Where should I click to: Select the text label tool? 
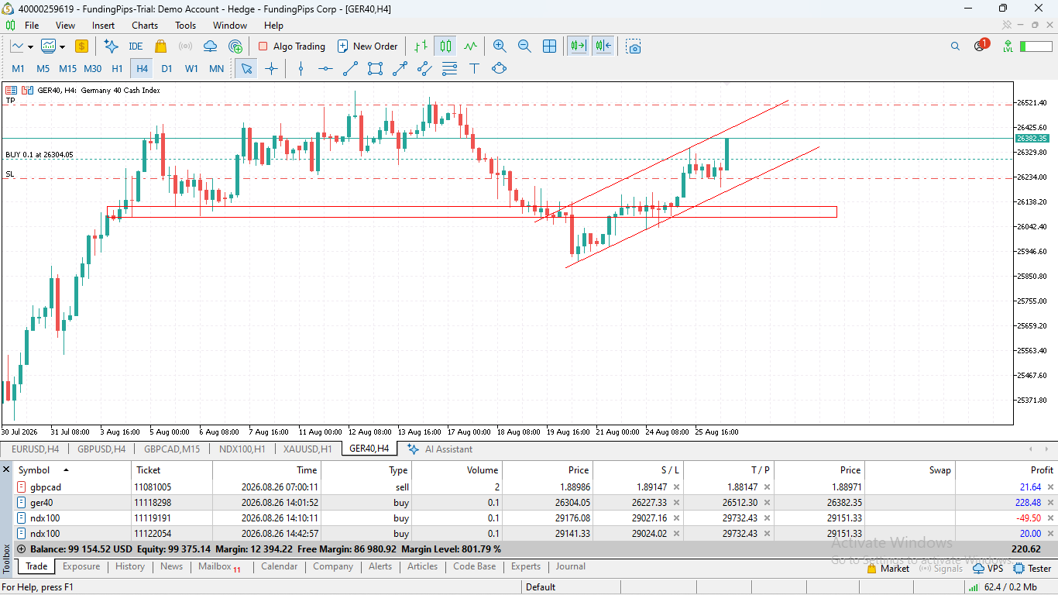[474, 68]
